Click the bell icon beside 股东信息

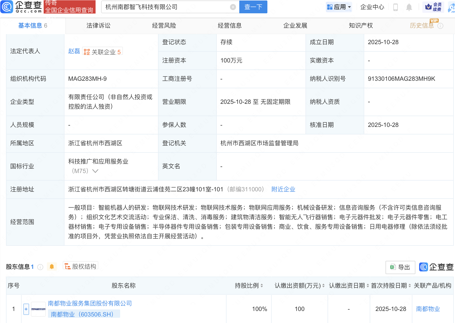(52, 267)
